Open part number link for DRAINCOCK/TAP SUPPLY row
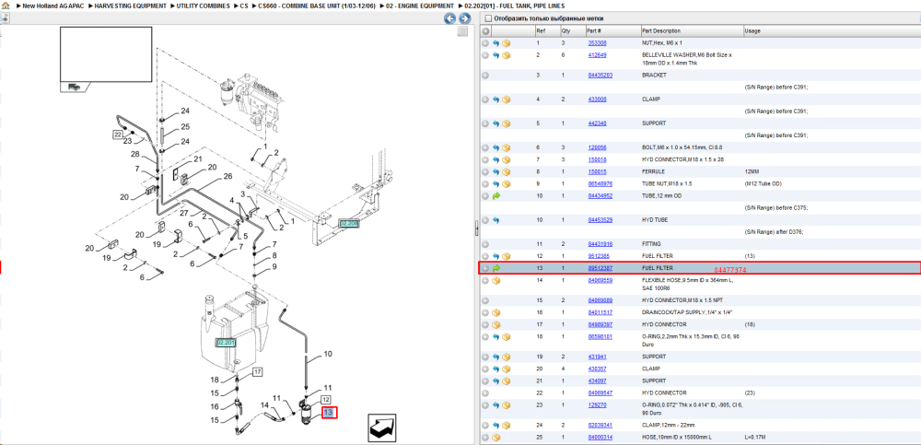921x445 pixels. [x=600, y=312]
